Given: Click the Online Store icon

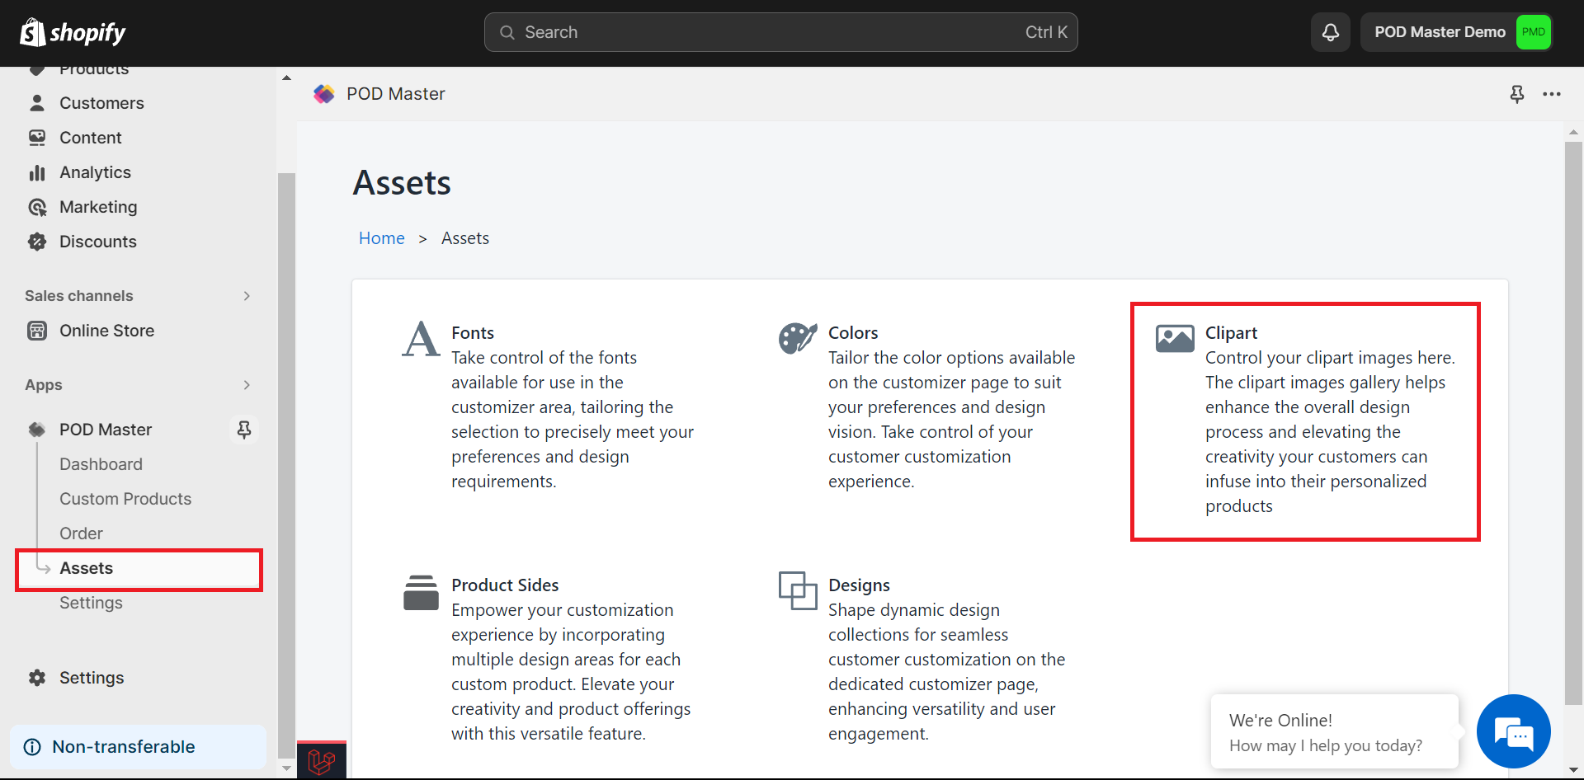Looking at the screenshot, I should click(x=37, y=331).
